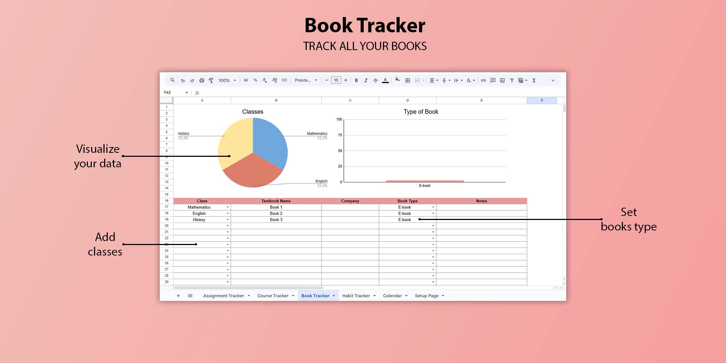Open the fill color picker
This screenshot has height=363, width=726.
coord(397,80)
